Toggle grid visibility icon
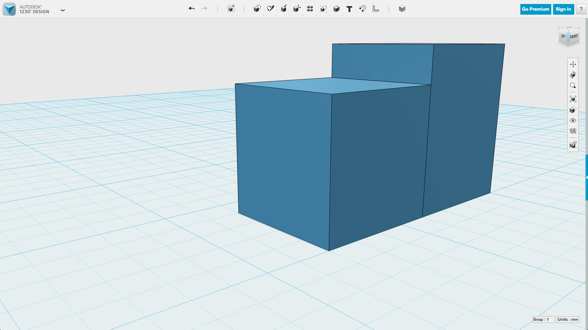588x330 pixels. click(x=573, y=131)
